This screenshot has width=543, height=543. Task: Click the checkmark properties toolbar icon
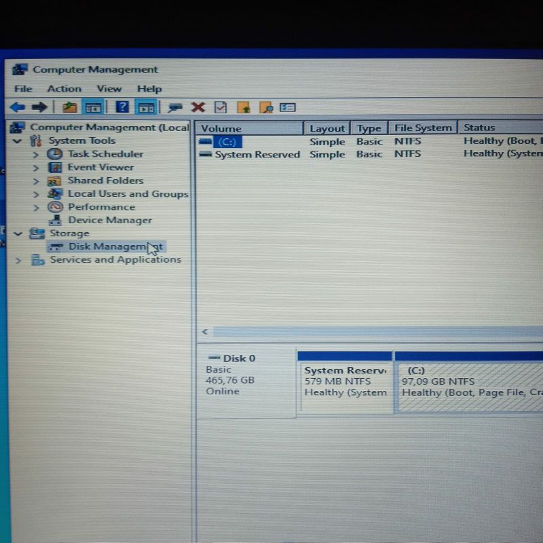[x=221, y=107]
